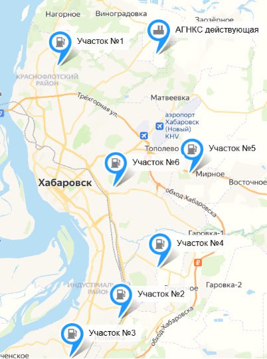Select the Гаровка-2 settlement label
This screenshot has width=267, height=359.
(x=224, y=285)
